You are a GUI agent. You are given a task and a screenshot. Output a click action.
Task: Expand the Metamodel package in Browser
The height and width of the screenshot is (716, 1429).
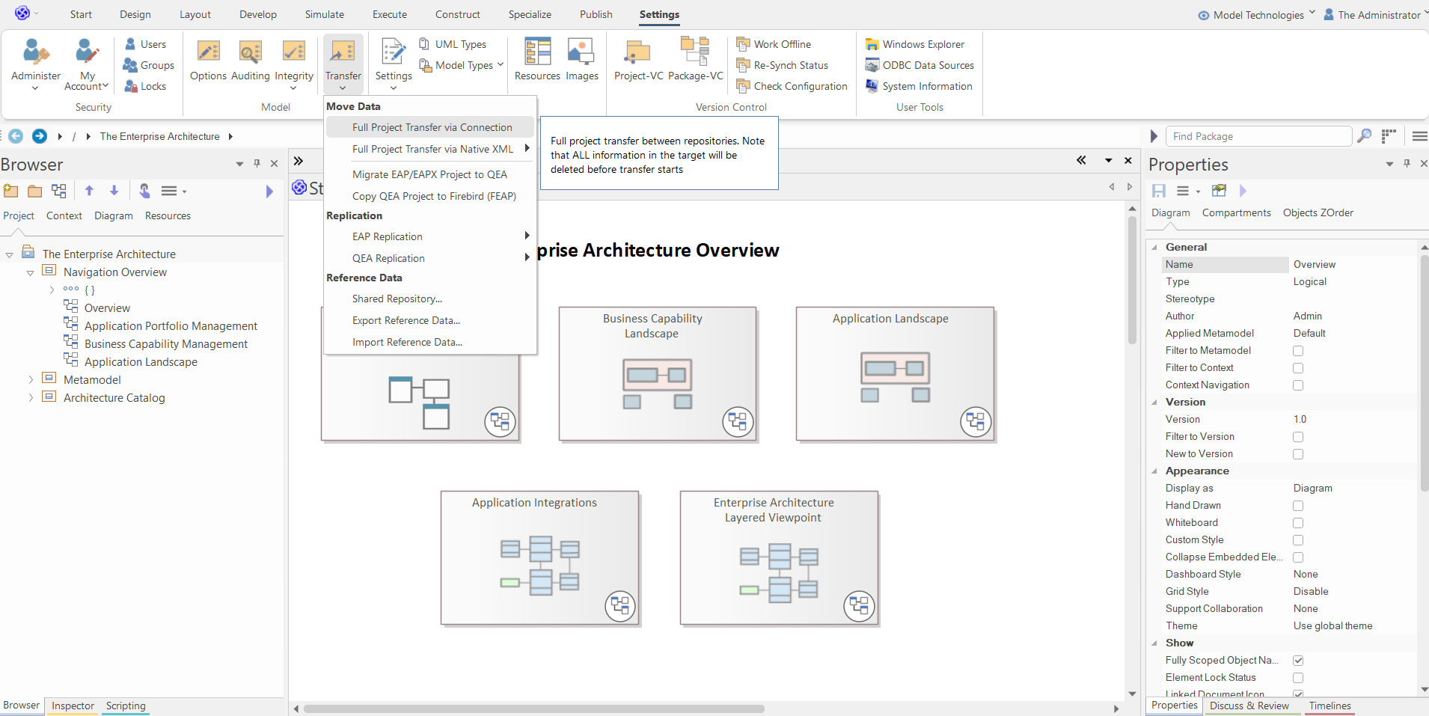31,380
